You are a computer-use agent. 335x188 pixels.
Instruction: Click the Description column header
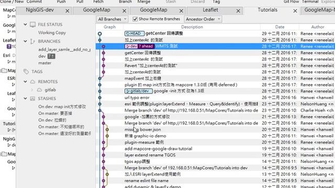[x=192, y=27]
